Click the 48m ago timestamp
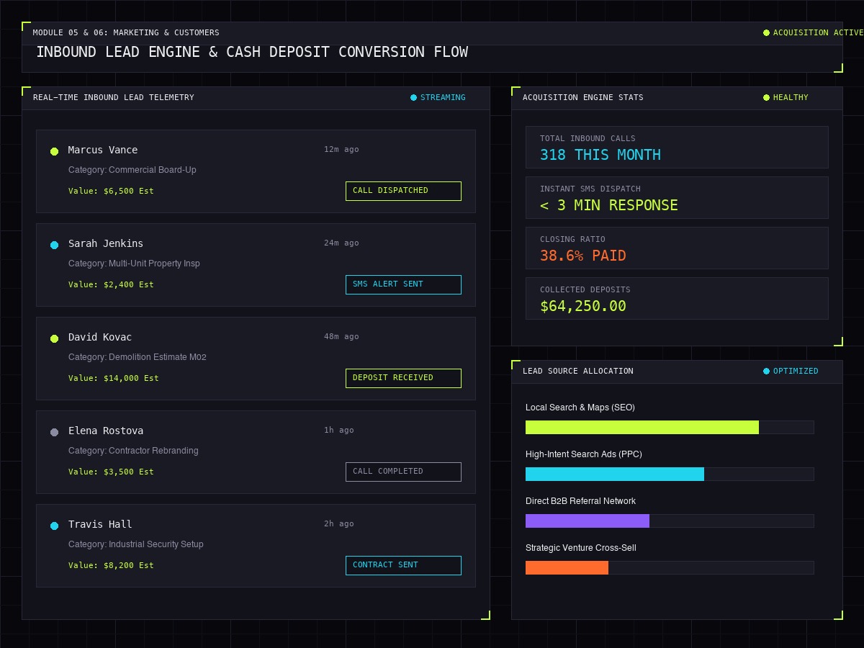Viewport: 864px width, 648px height. tap(341, 336)
